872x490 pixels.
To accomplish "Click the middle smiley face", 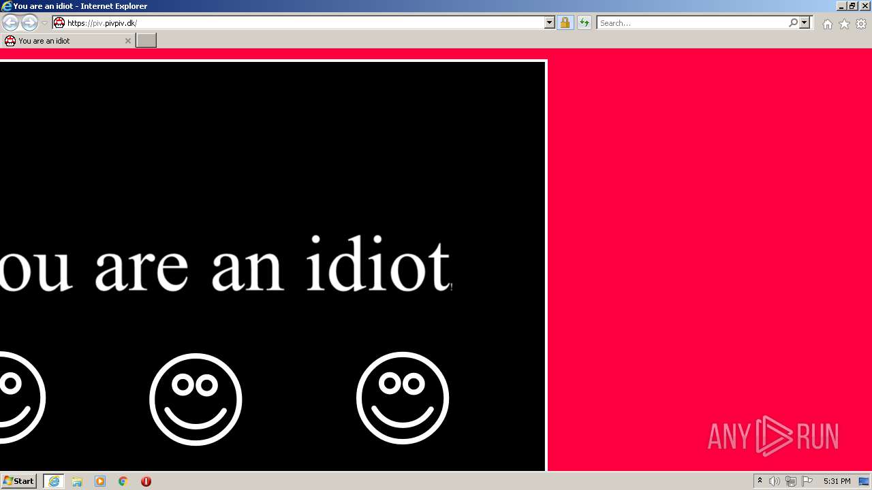I will pyautogui.click(x=196, y=399).
